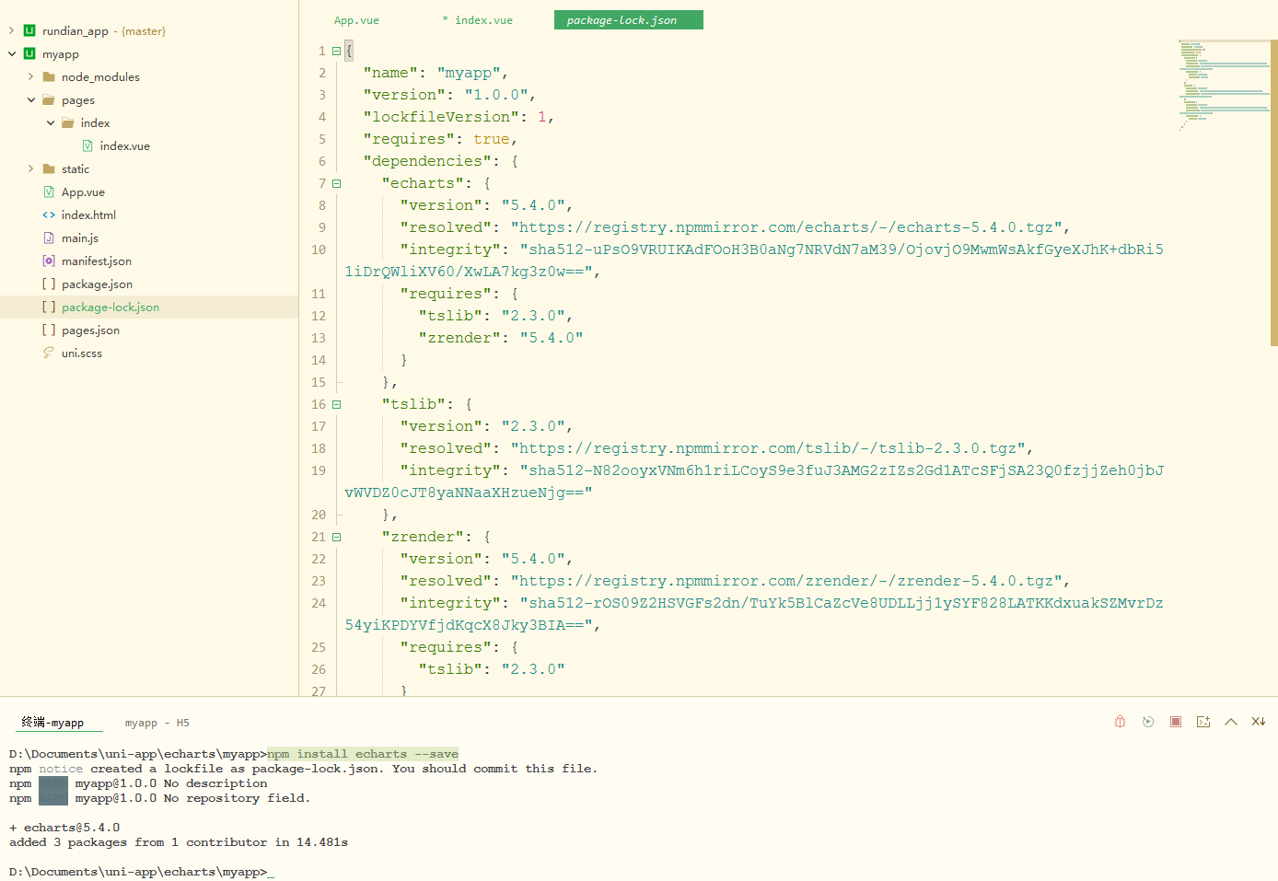Select the package-lock.json editor tab
The image size is (1278, 881).
pos(628,20)
